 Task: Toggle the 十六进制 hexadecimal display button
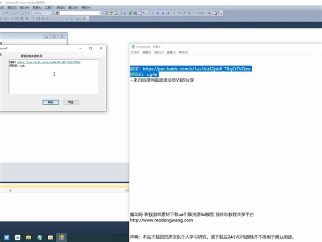click(x=199, y=13)
